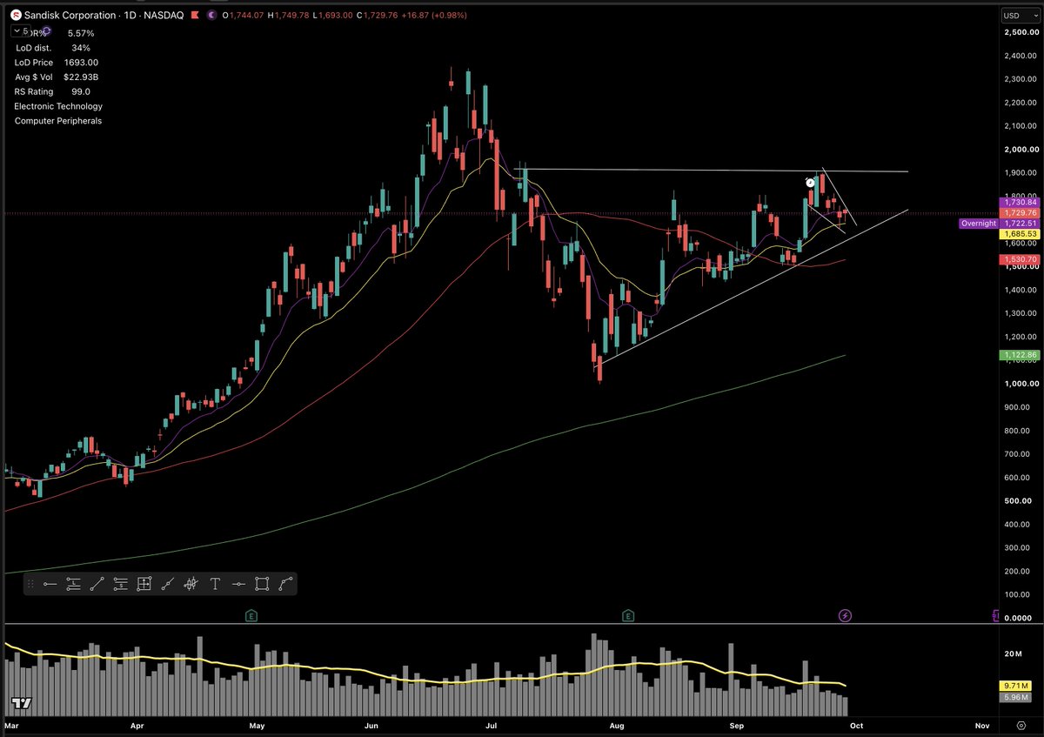Viewport: 1044px width, 737px height.
Task: Click the LoD Price 1693.00 value
Action: pos(81,63)
